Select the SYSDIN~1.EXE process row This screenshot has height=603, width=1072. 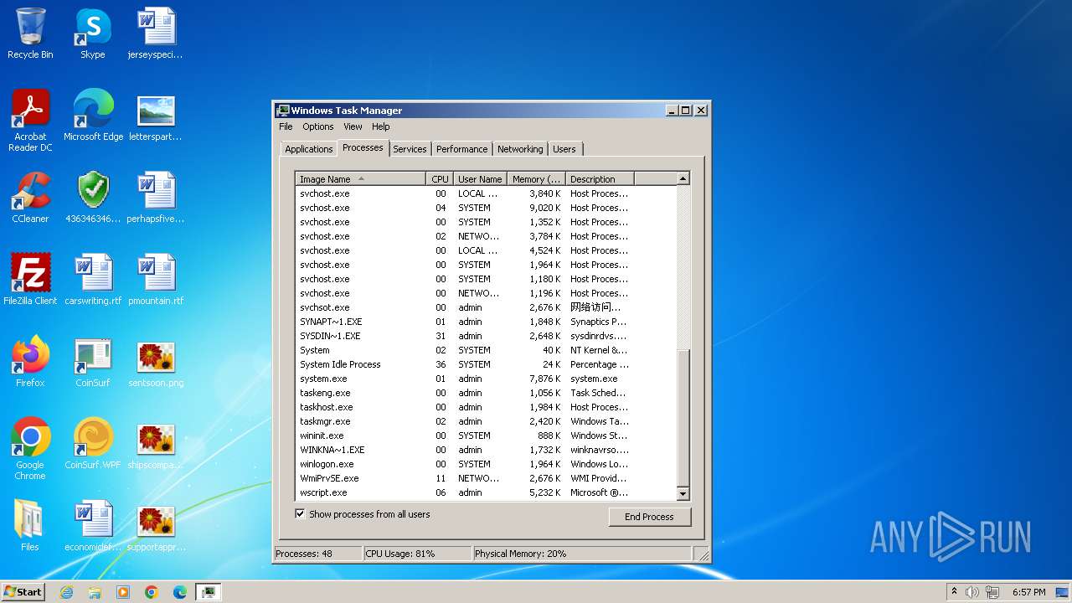(486, 336)
